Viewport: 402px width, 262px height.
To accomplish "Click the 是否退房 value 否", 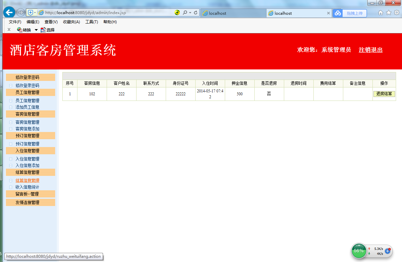I will pos(269,94).
